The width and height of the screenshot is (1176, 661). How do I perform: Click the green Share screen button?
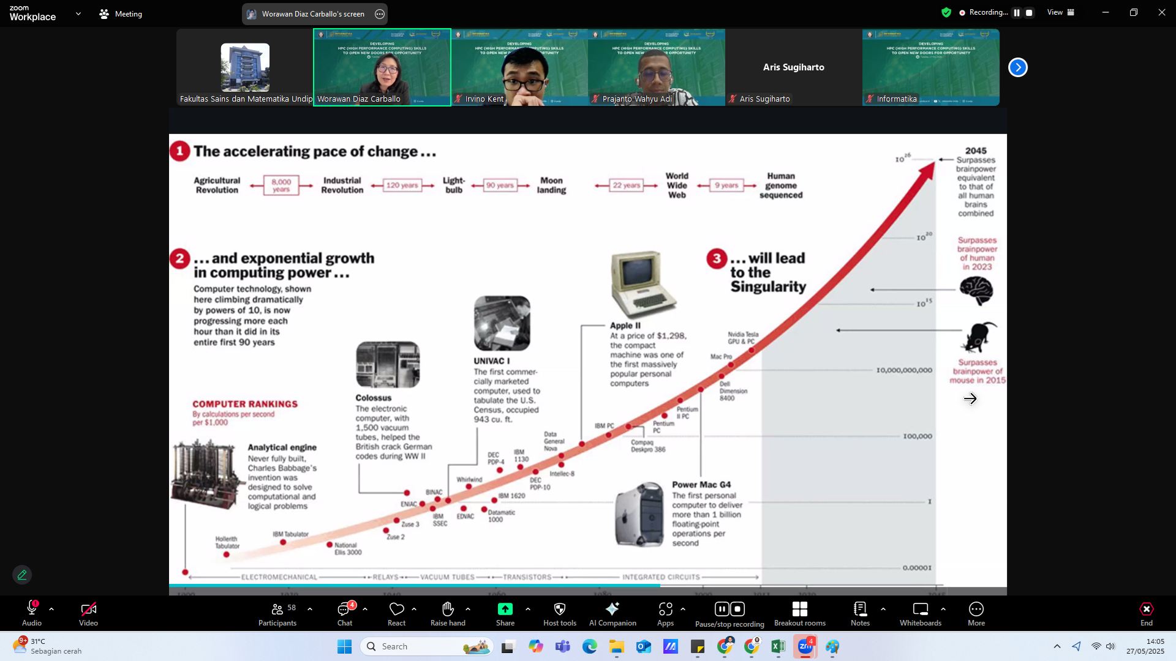click(x=505, y=609)
